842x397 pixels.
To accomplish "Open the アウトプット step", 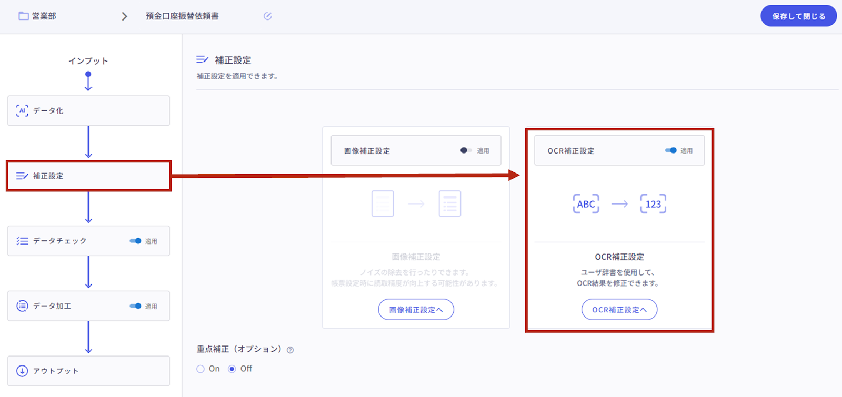I will (x=88, y=371).
